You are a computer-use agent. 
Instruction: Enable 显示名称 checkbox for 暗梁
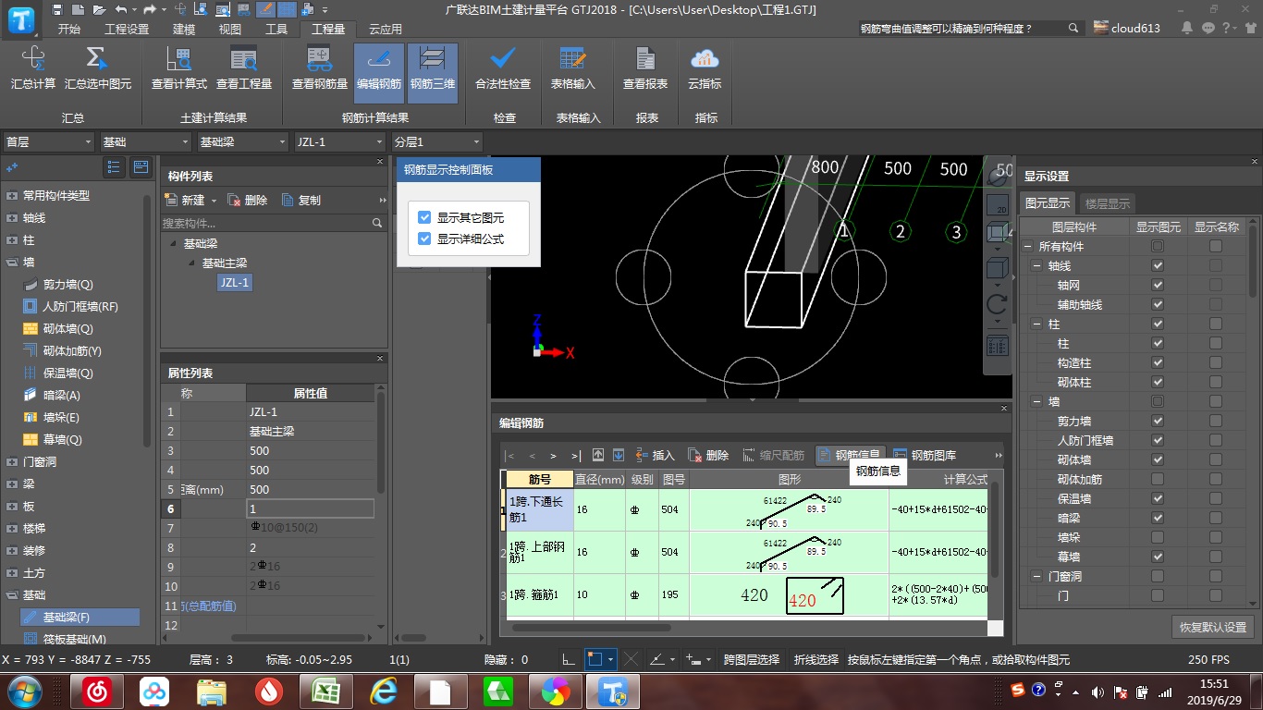[1215, 518]
